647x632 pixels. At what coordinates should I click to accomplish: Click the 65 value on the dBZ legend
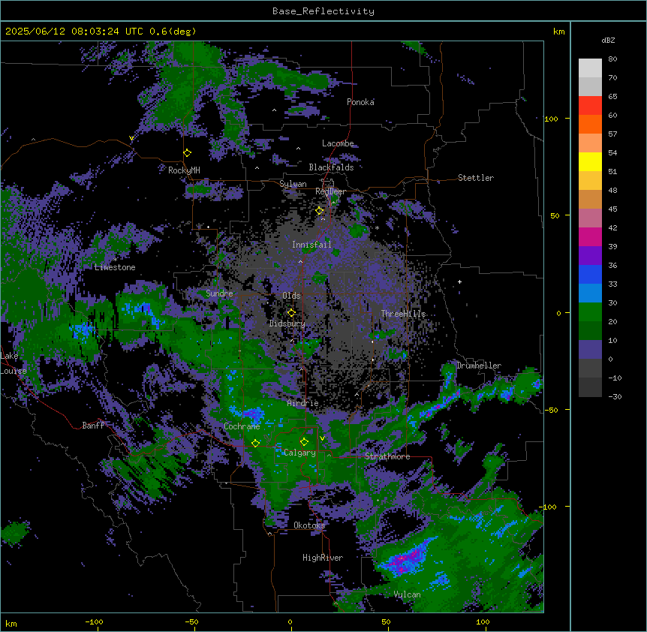(612, 97)
